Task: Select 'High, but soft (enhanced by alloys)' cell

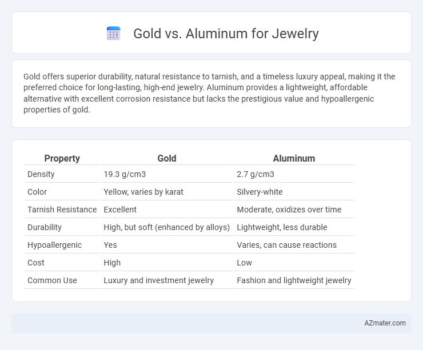Action: (x=167, y=227)
